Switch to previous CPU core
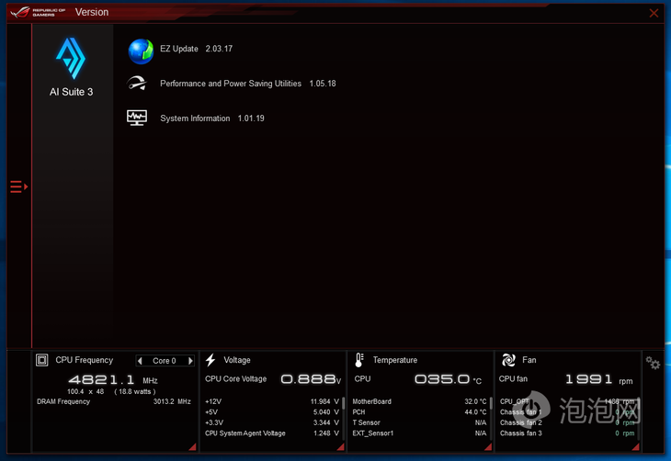 140,361
